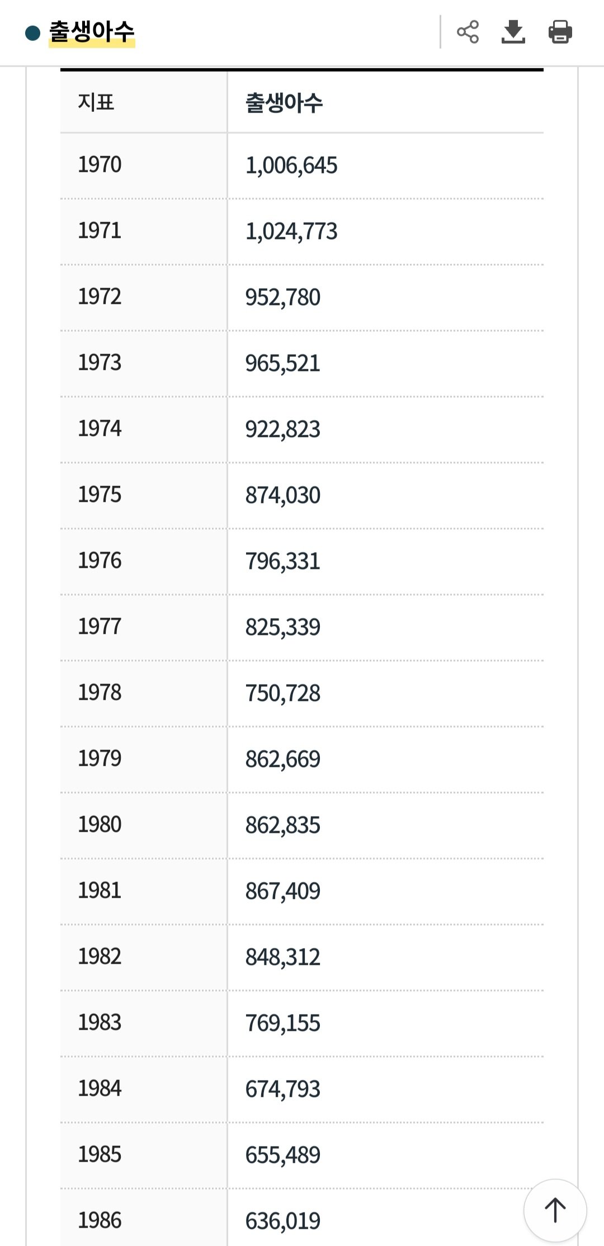The image size is (604, 1246).
Task: Select the 1,024,773 birth count
Action: (x=291, y=232)
